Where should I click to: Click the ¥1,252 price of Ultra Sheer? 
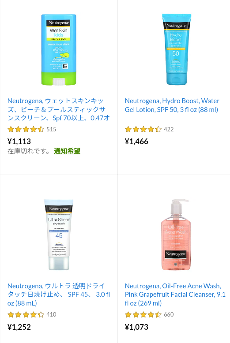point(19,327)
